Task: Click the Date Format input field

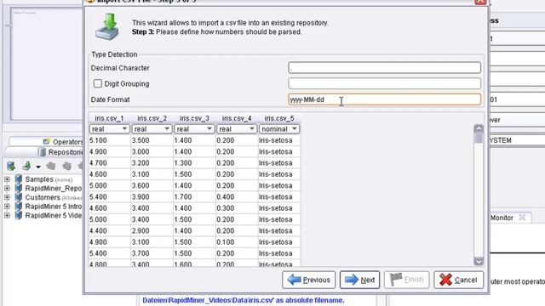Action: coord(384,99)
